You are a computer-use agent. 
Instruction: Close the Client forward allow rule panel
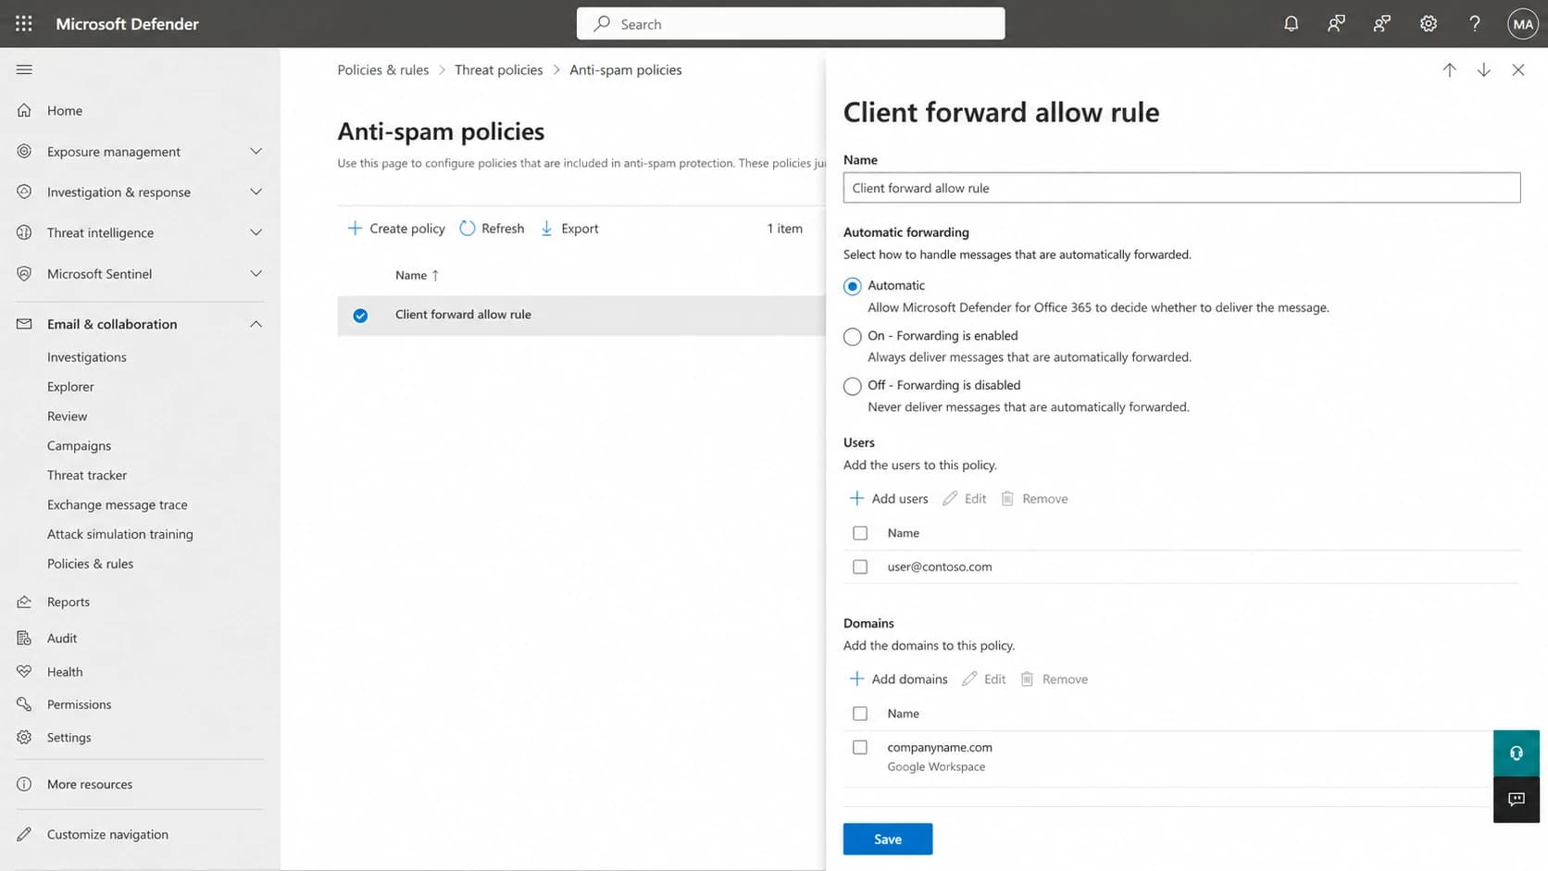[x=1518, y=69]
